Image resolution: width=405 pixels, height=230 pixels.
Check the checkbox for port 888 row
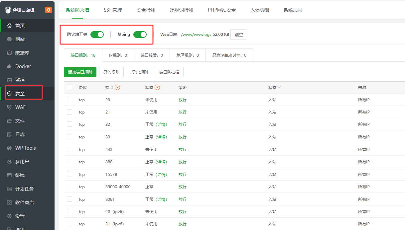point(69,162)
